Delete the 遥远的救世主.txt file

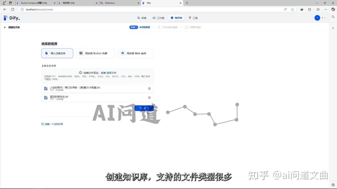(149, 98)
